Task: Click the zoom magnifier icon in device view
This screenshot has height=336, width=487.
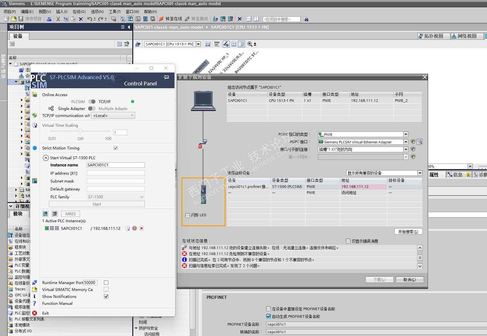Action: 250,44
